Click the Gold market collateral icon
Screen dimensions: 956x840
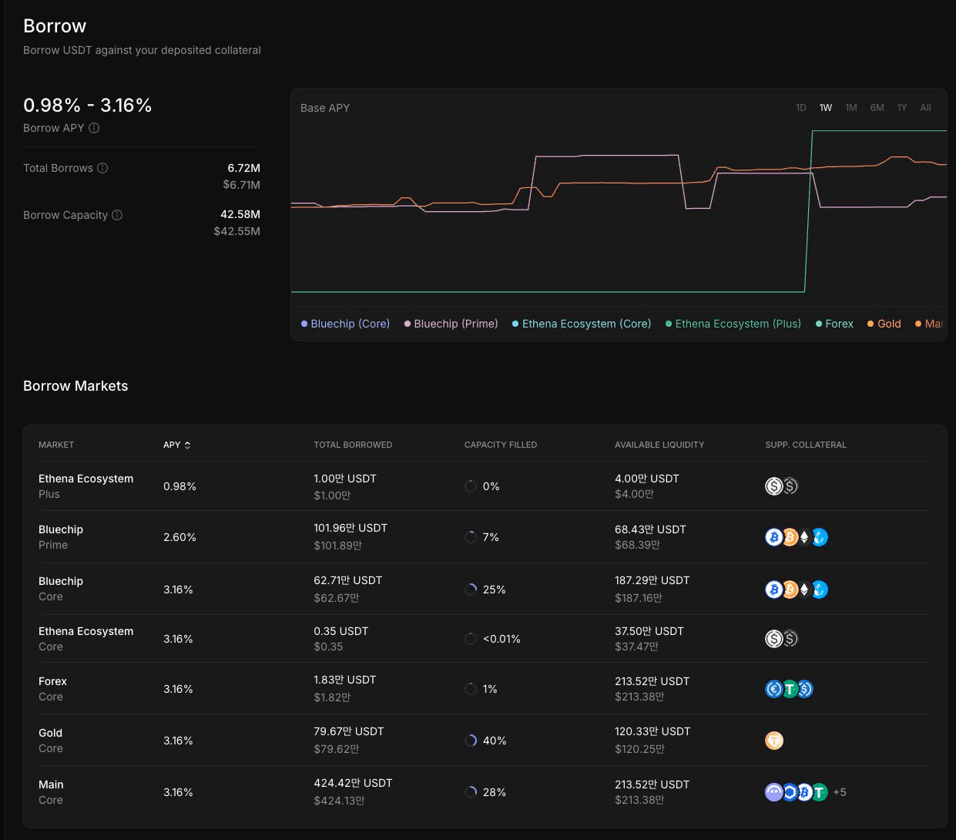point(774,741)
